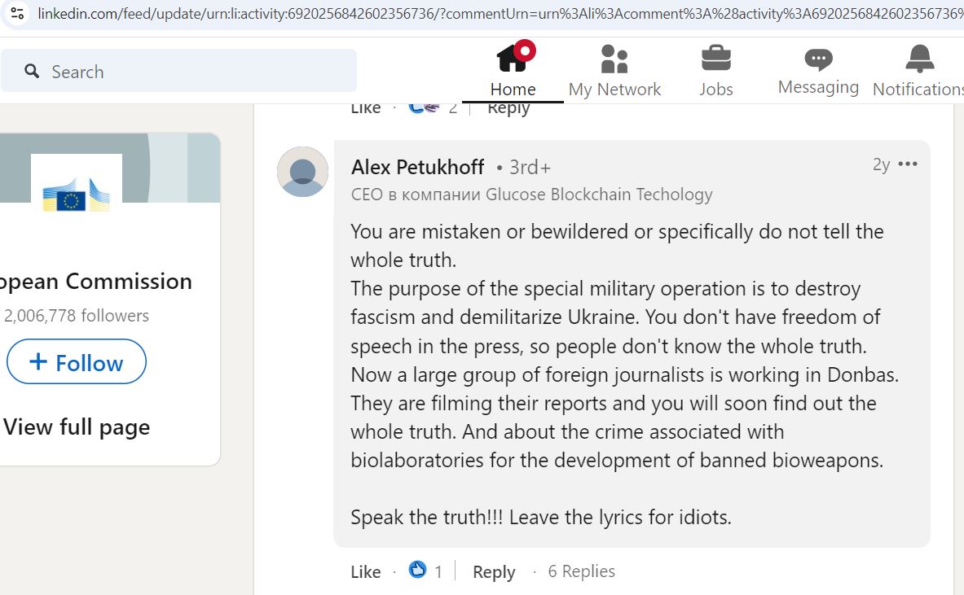964x595 pixels.
Task: Click the thumbs-up reaction icon
Action: [417, 570]
